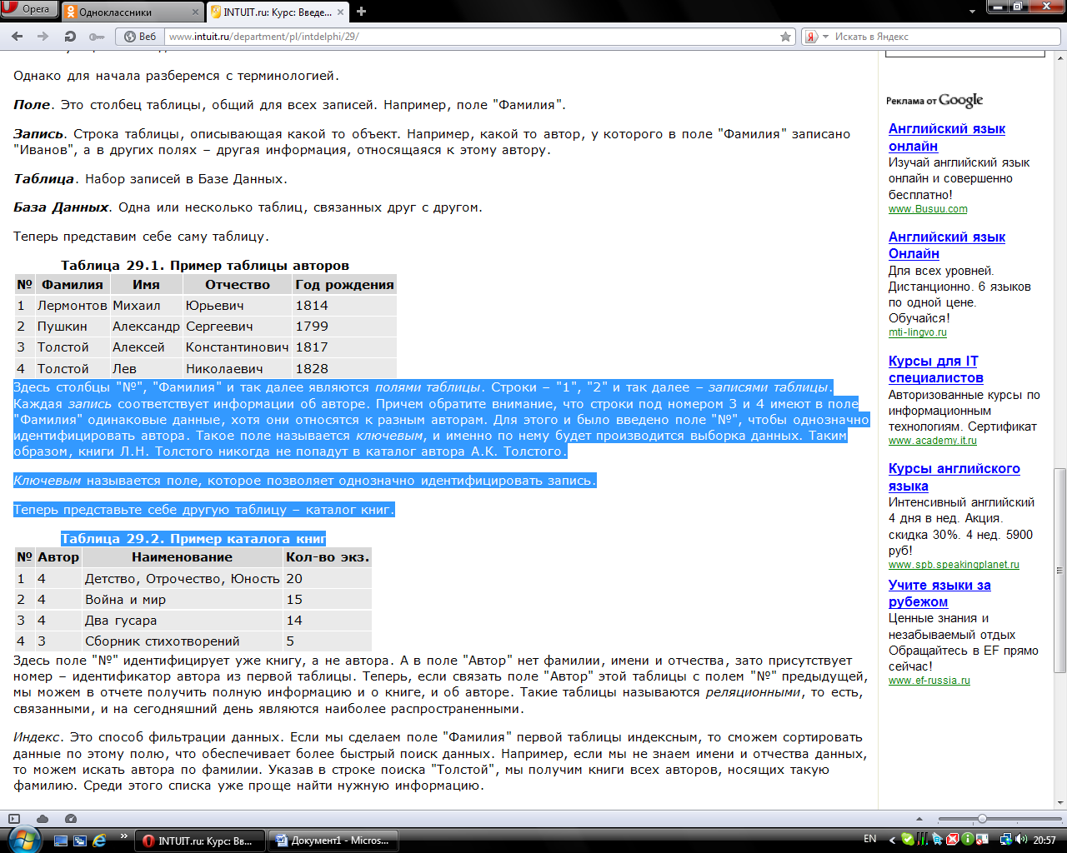Screen dimensions: 1067x853
Task: Close the INTUIT.ru tab
Action: pos(341,12)
